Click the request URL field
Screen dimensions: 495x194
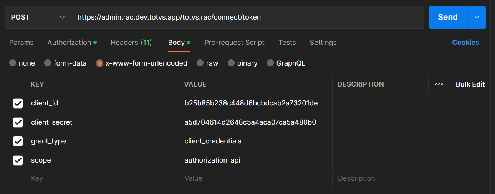(x=246, y=17)
